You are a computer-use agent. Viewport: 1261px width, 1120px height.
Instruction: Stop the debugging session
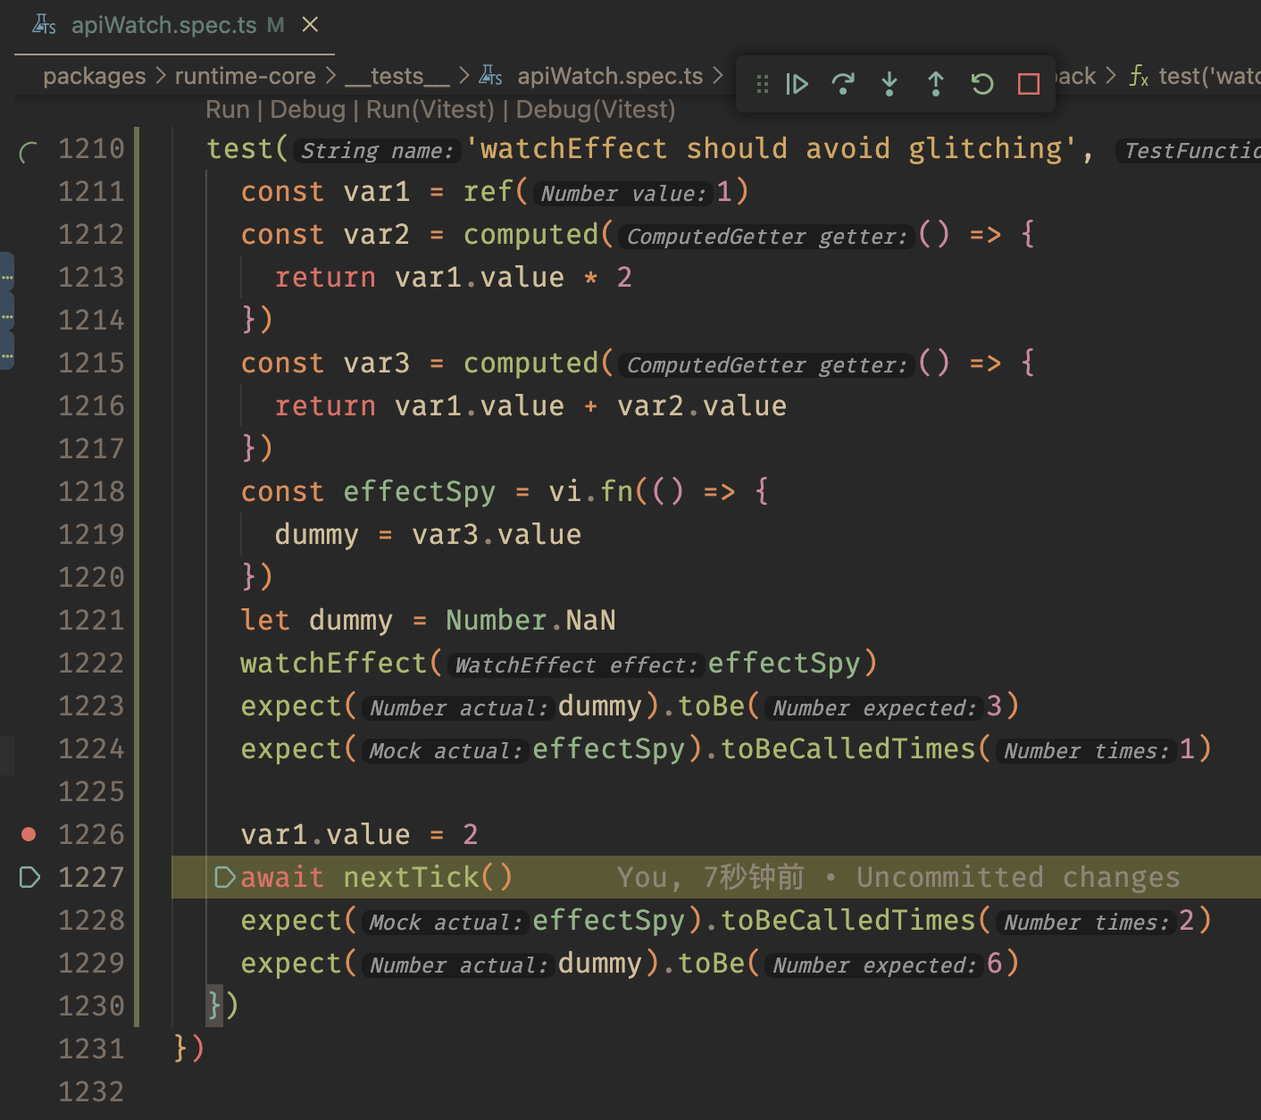1029,84
